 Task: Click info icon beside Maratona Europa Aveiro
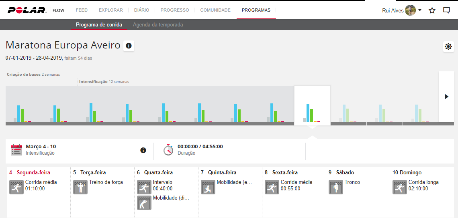point(129,46)
